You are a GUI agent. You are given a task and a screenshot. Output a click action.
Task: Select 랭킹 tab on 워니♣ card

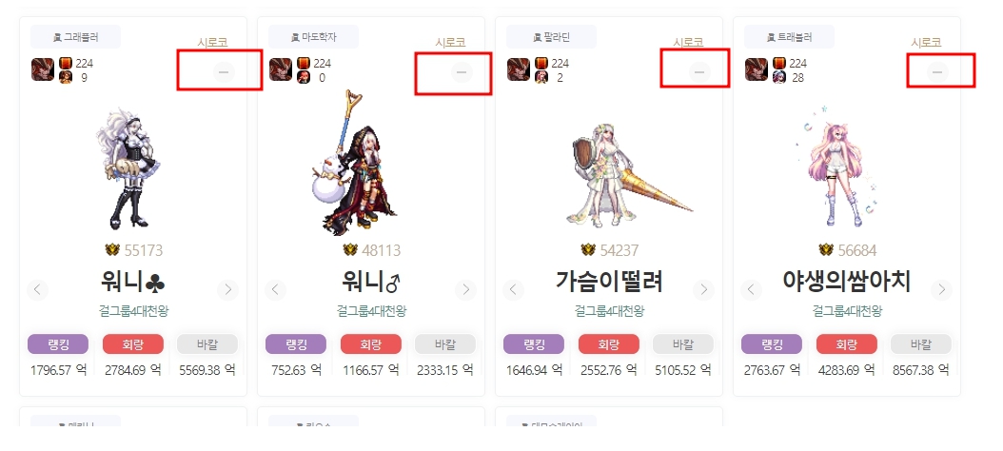pos(58,344)
